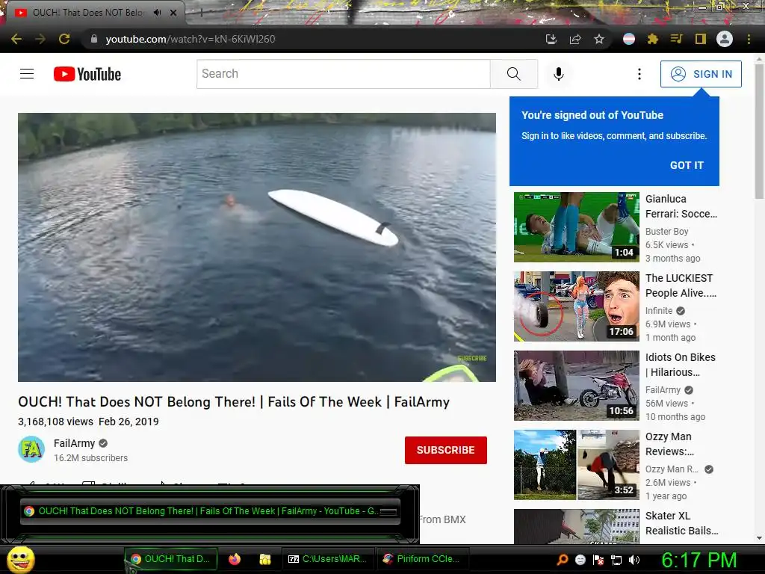Open the browser side panel icon

pyautogui.click(x=701, y=39)
